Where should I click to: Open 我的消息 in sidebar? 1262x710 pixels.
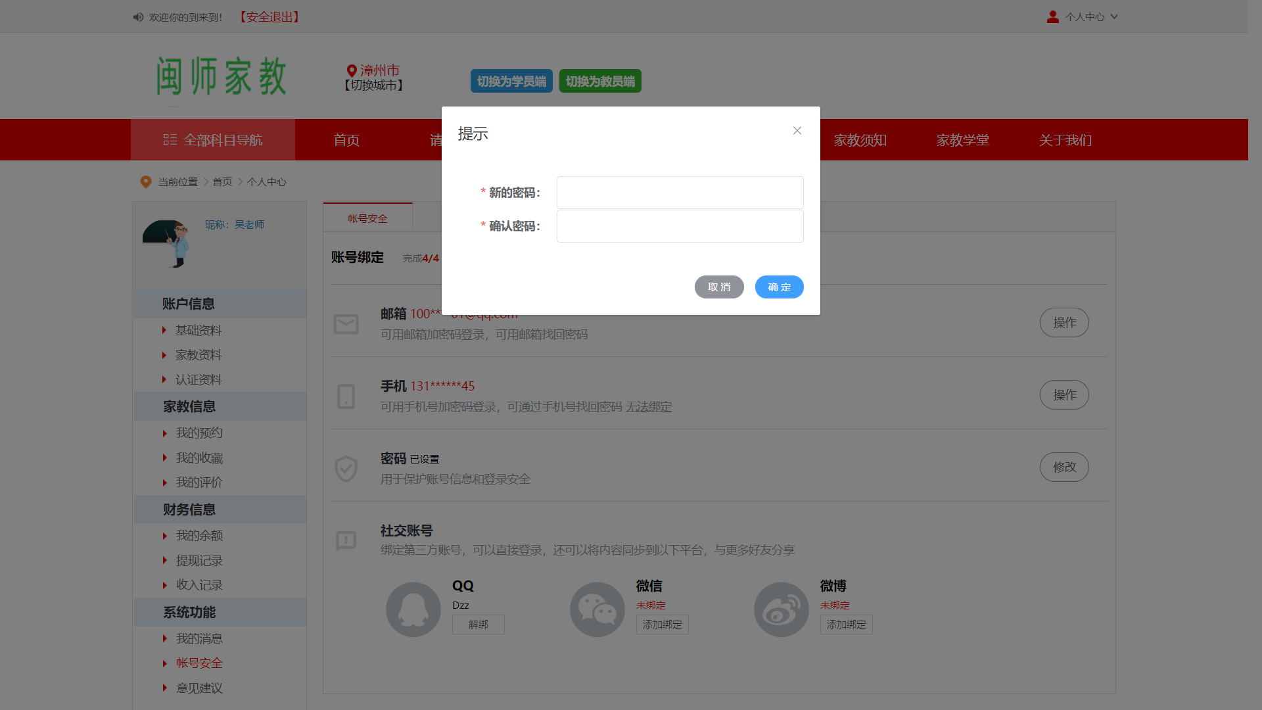pos(199,638)
